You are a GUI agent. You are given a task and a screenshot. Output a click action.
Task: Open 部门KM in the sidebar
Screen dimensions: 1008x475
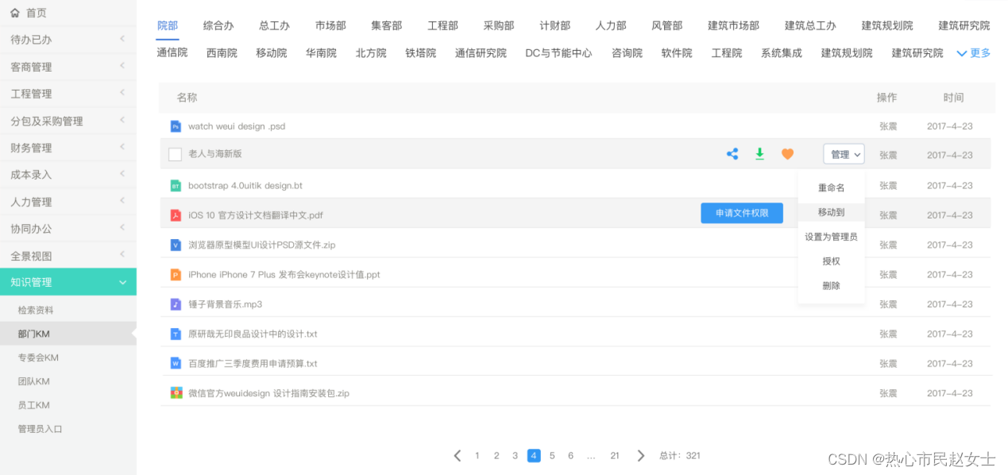point(68,334)
